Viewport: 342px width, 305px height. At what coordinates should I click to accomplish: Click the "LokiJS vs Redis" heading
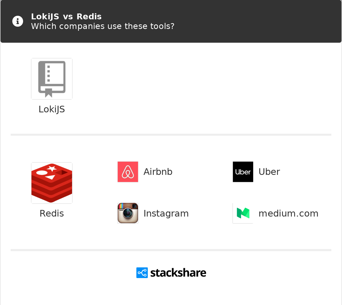pos(66,17)
